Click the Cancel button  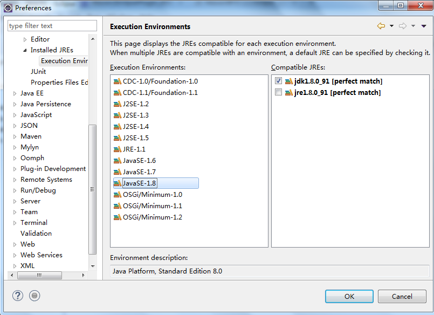pyautogui.click(x=402, y=296)
